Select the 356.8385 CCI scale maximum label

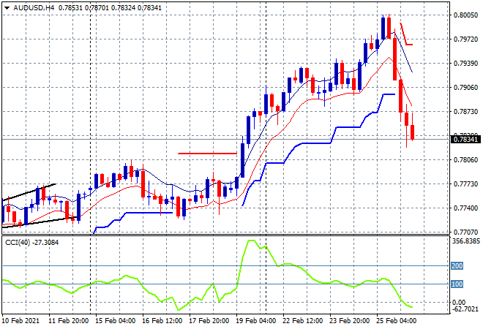pos(466,241)
